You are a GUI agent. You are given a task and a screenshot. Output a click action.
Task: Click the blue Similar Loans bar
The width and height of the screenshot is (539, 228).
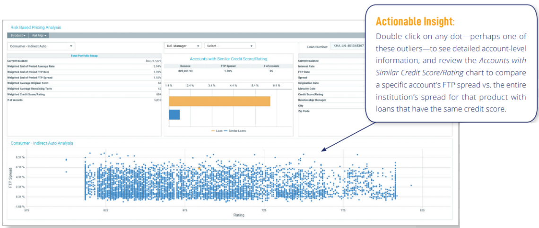174,114
